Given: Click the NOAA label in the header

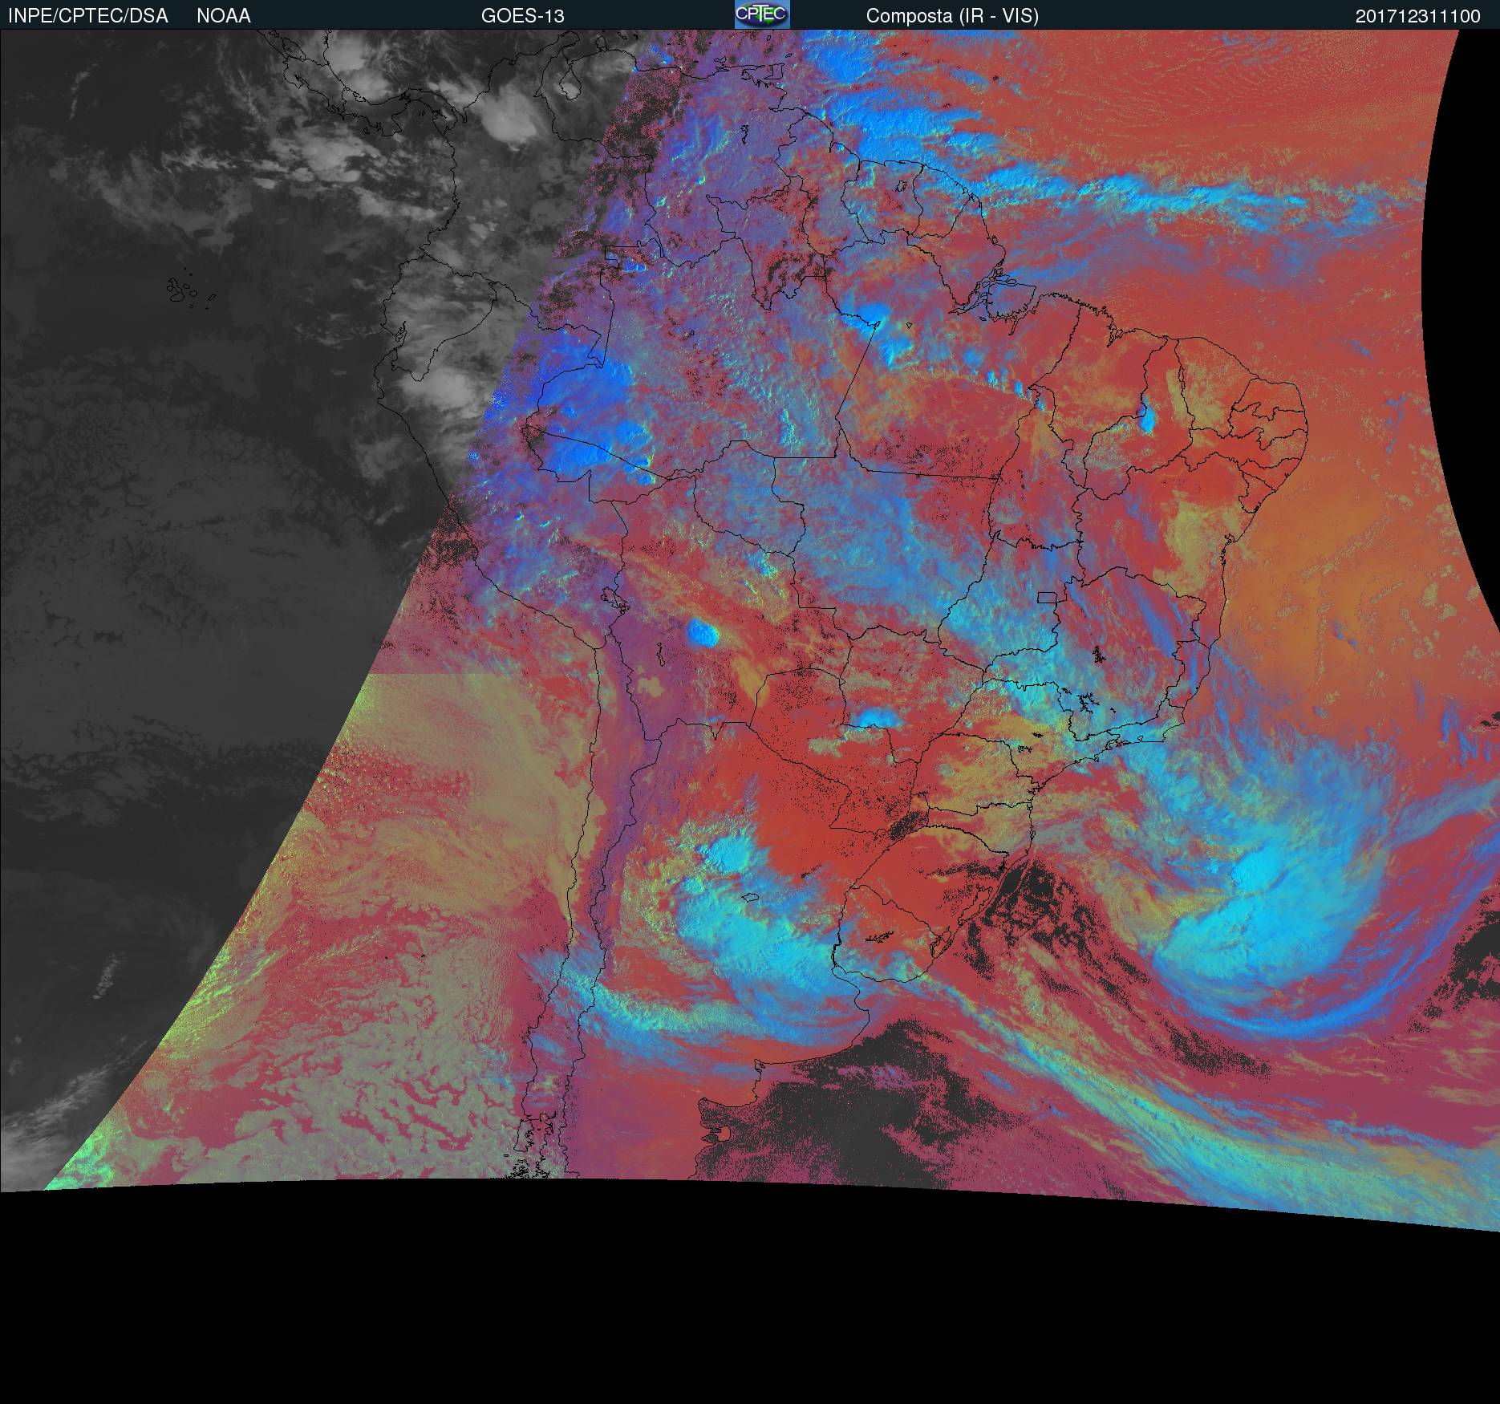Looking at the screenshot, I should pos(224,16).
